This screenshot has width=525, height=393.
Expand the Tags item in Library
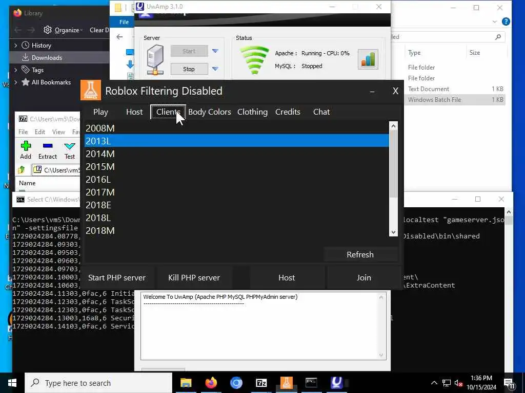(x=15, y=70)
